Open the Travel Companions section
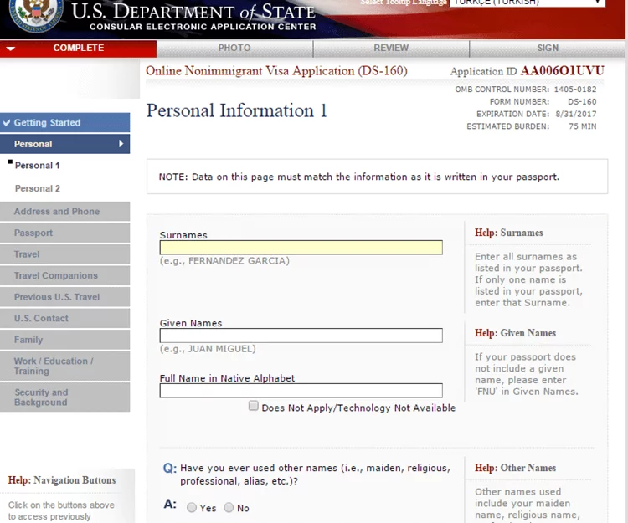The width and height of the screenshot is (628, 523). pos(55,276)
